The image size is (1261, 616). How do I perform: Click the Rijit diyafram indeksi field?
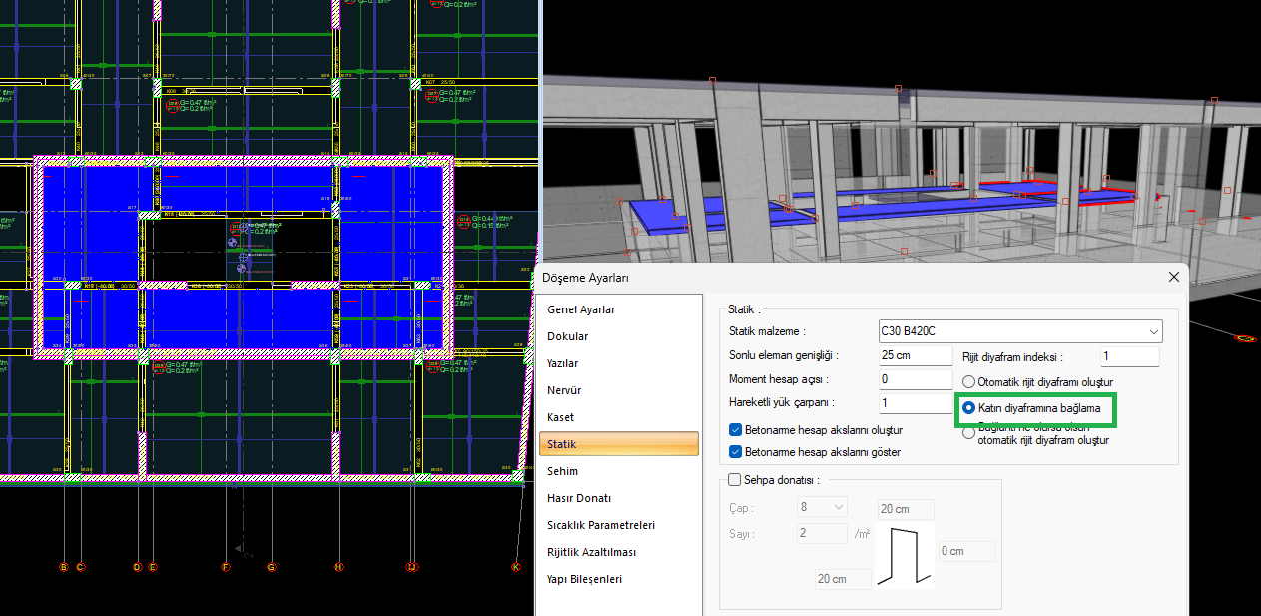[x=1129, y=356]
